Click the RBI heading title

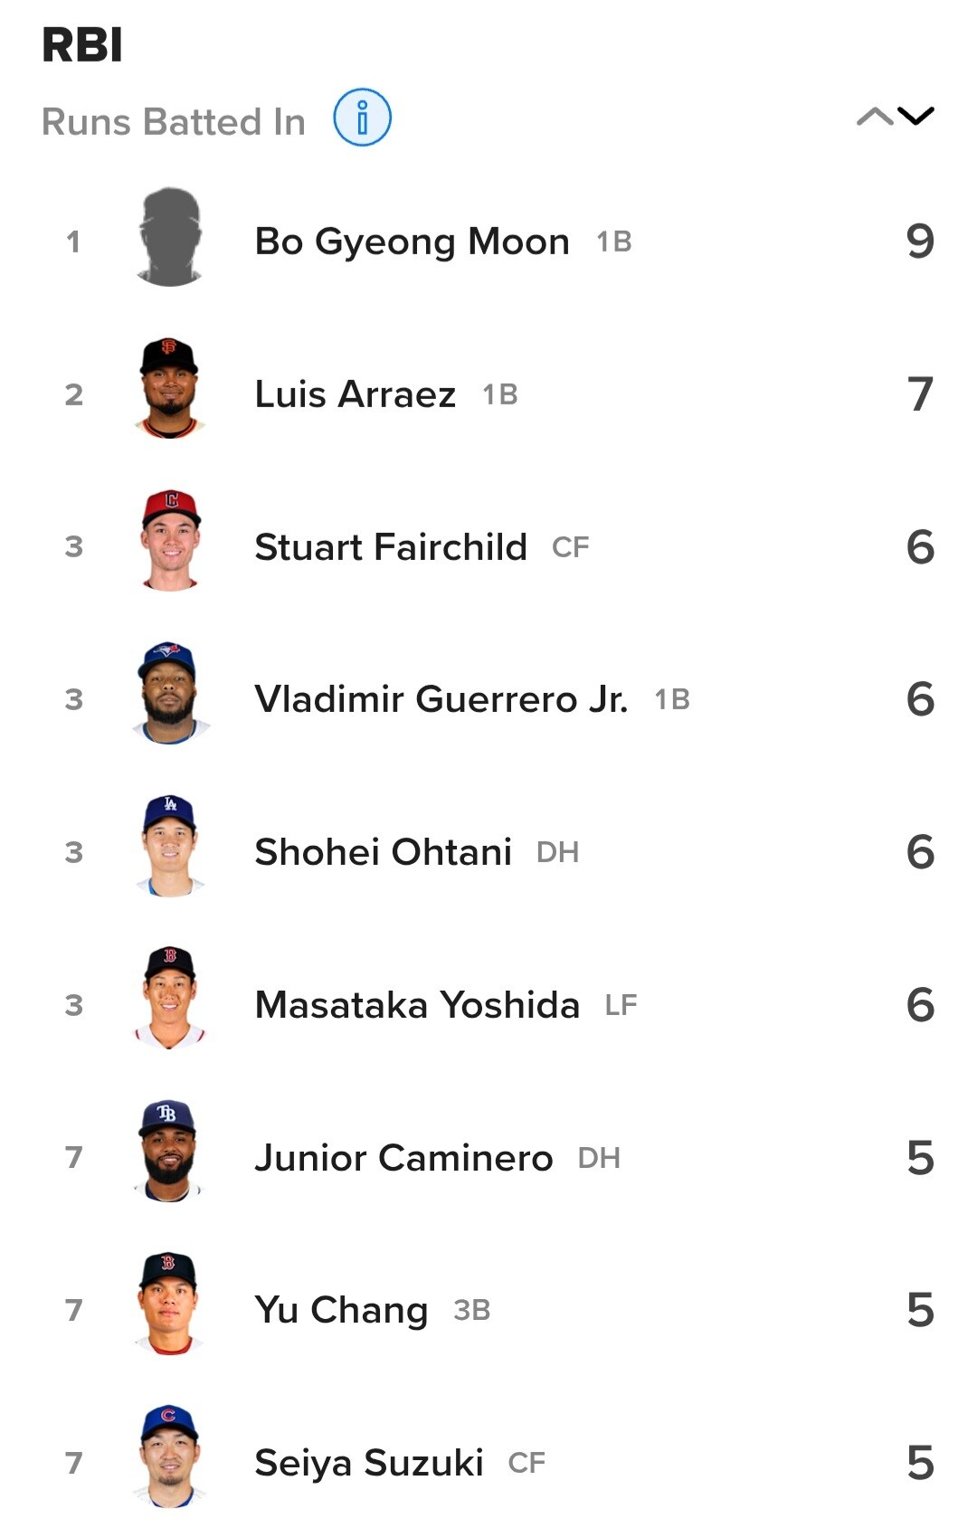pos(82,44)
